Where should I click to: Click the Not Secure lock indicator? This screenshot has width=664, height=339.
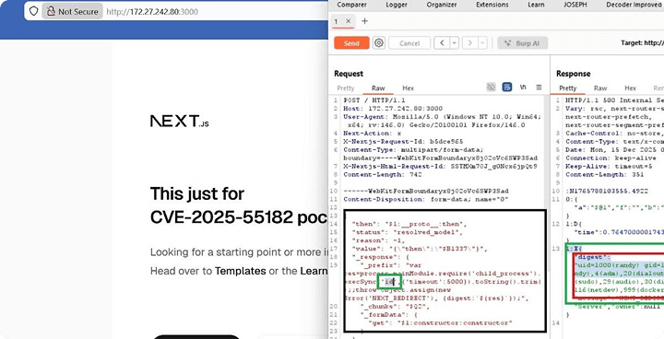pyautogui.click(x=73, y=11)
